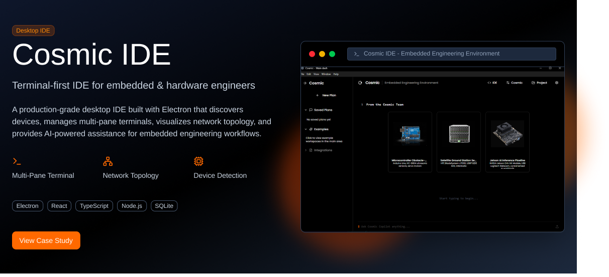Click the View Case Study button

pyautogui.click(x=46, y=240)
